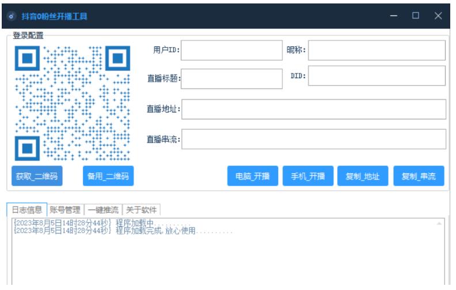Click the 直播串流 input field

(x=314, y=139)
